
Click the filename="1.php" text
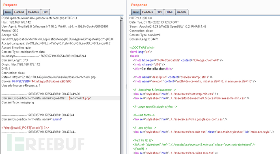(80, 98)
